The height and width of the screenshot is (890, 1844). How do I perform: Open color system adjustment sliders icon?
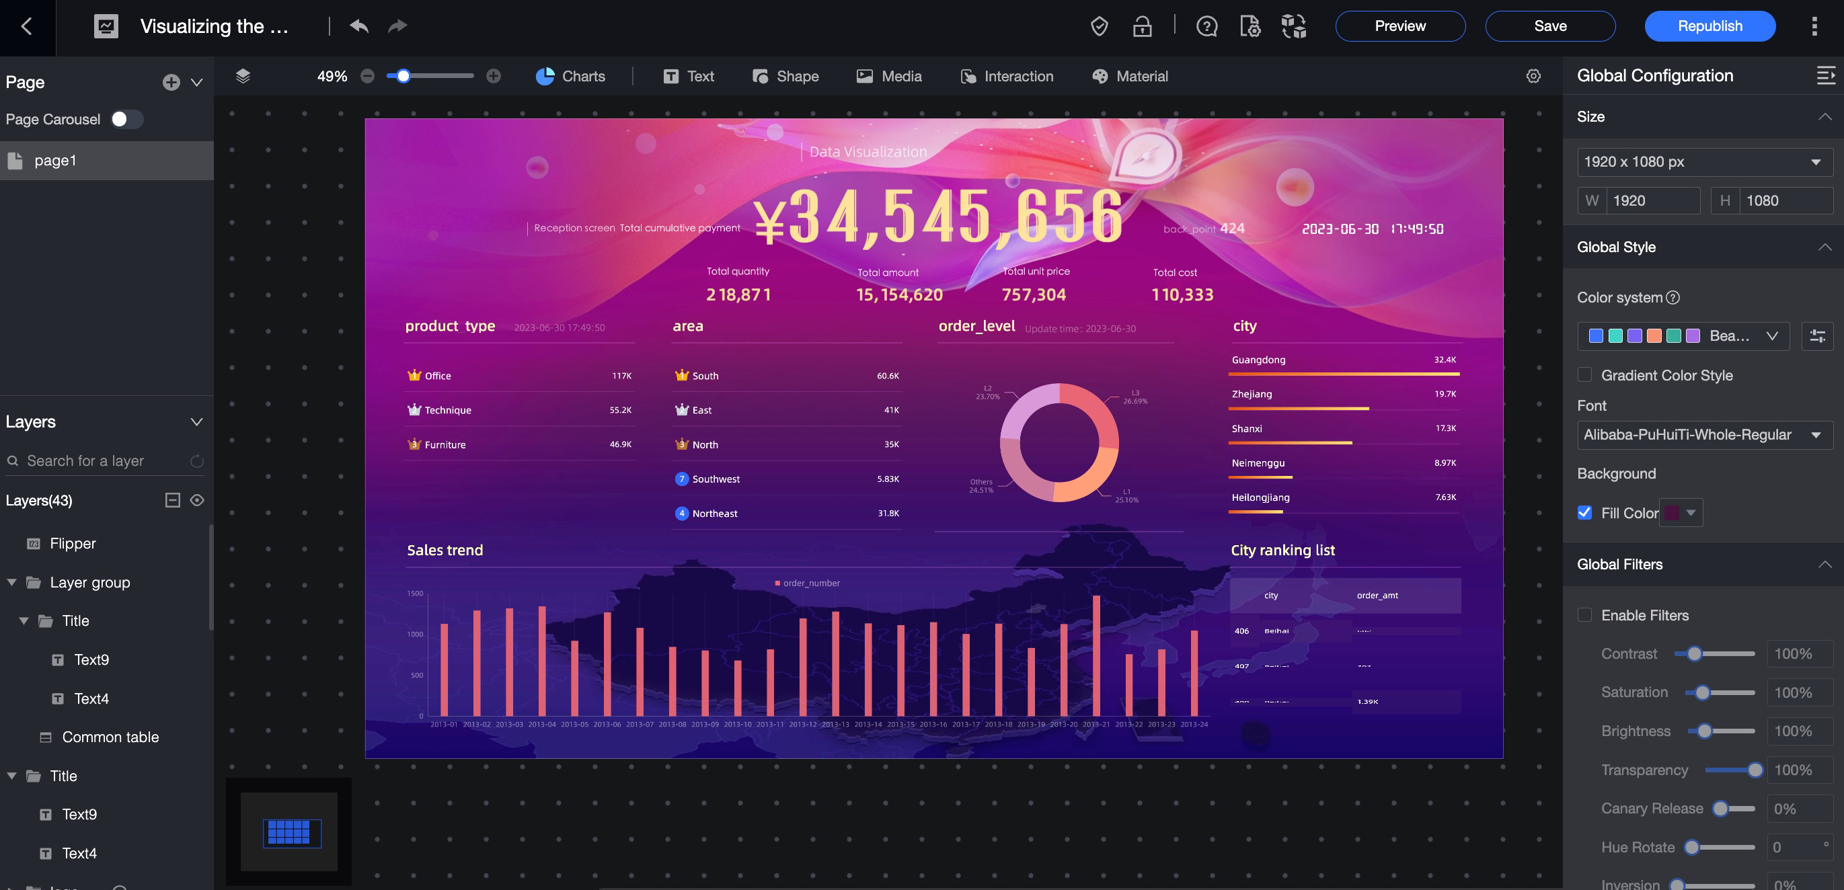pyautogui.click(x=1817, y=336)
